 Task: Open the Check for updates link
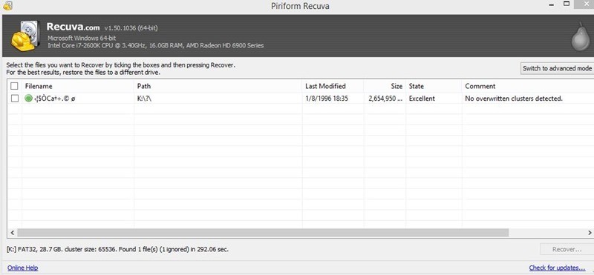click(x=558, y=268)
